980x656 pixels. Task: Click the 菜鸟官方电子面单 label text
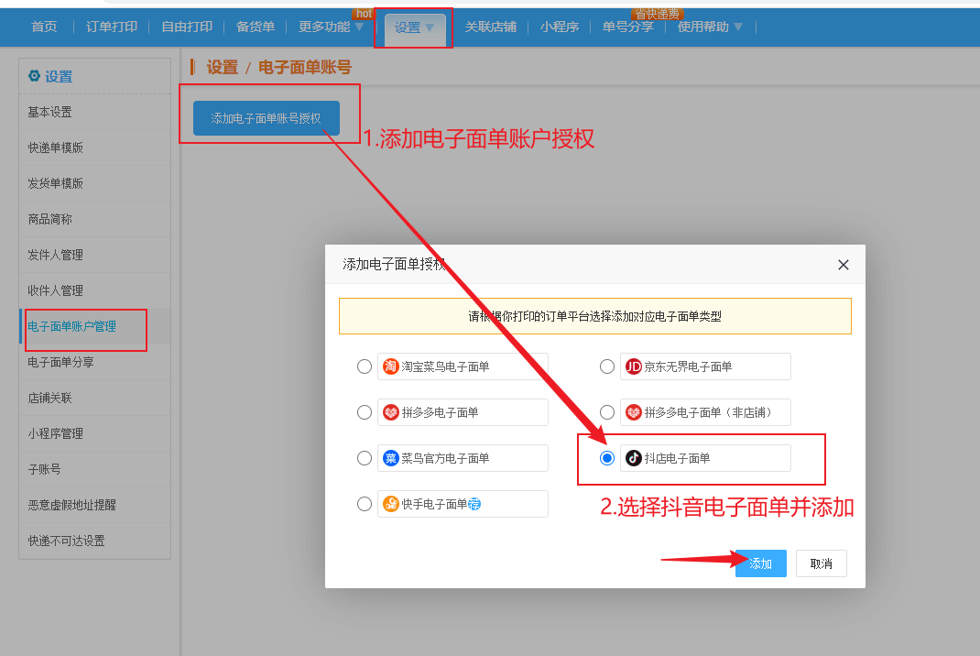tap(445, 458)
